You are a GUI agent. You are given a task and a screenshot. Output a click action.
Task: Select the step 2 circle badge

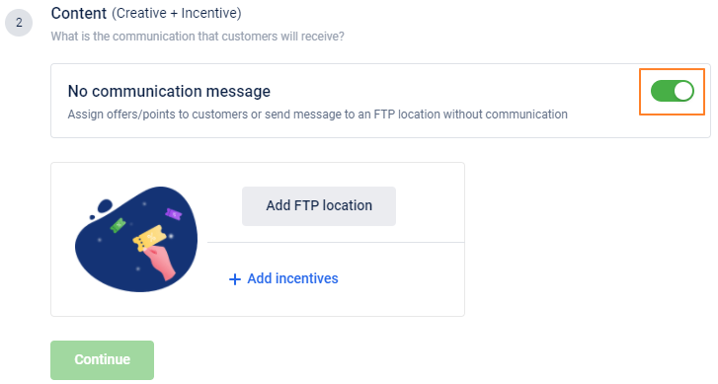[19, 23]
